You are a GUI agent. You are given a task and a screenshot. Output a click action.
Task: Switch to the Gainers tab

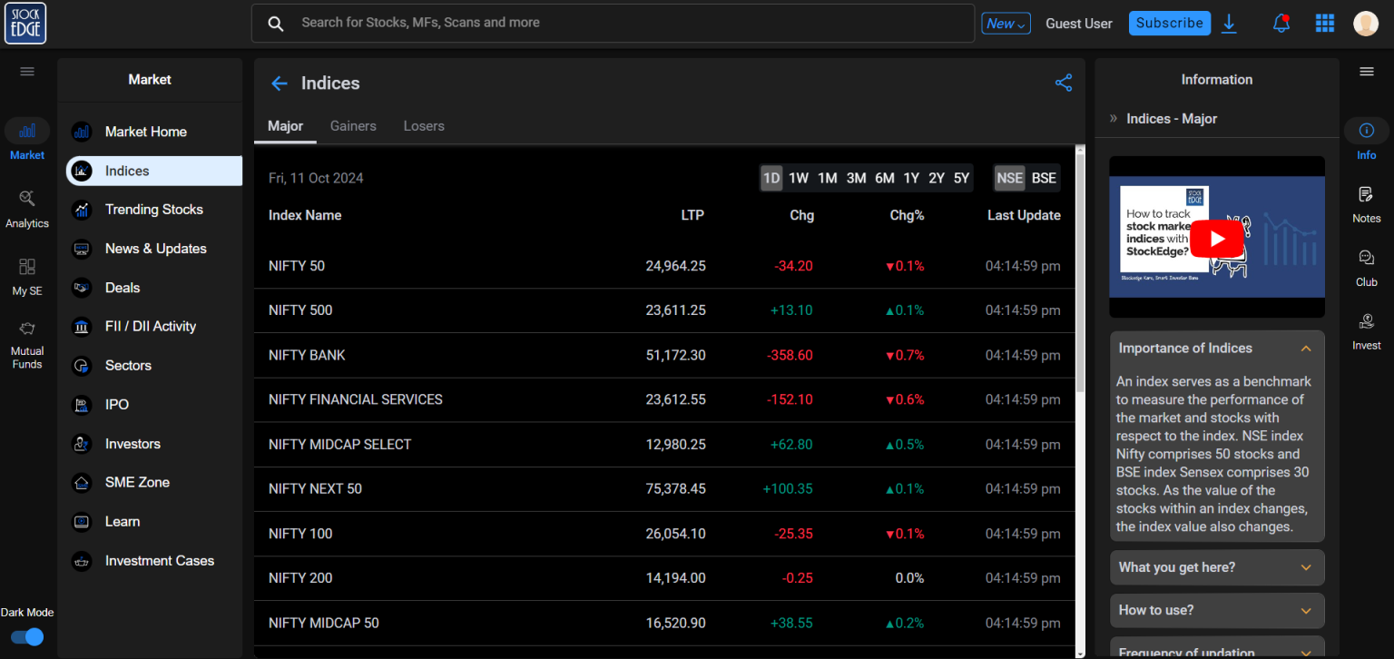pos(353,126)
